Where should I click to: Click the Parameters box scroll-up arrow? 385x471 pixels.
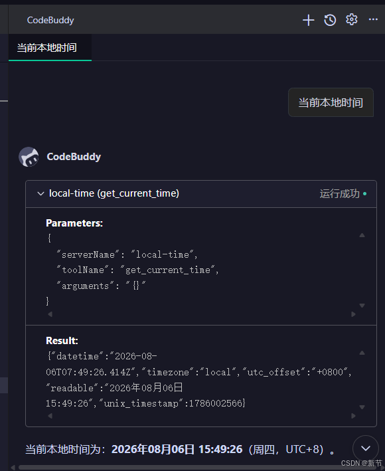[x=362, y=235]
